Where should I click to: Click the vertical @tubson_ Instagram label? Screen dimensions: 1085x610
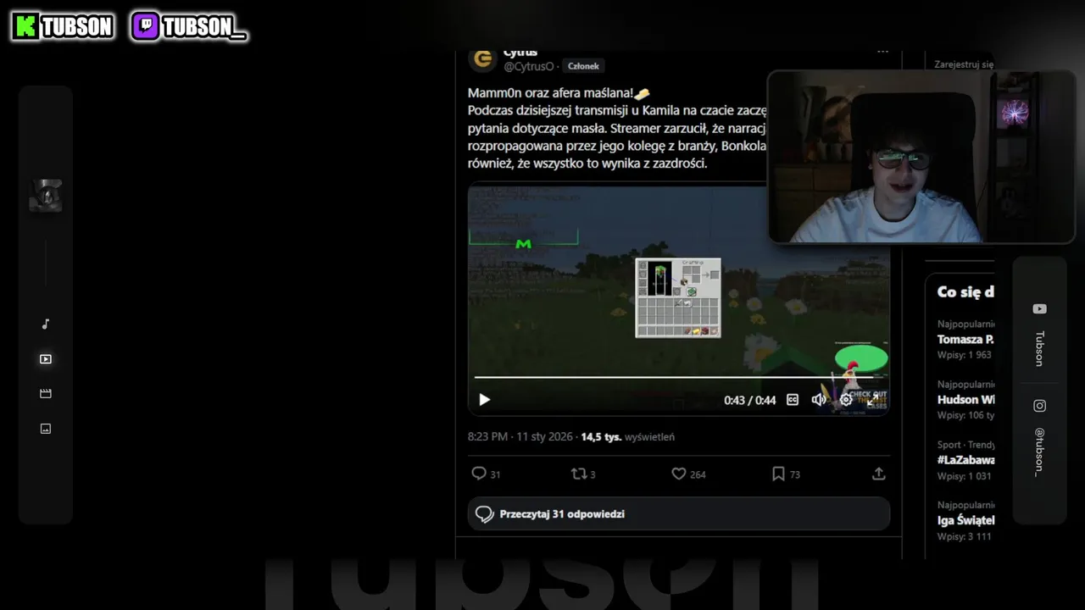pyautogui.click(x=1039, y=452)
